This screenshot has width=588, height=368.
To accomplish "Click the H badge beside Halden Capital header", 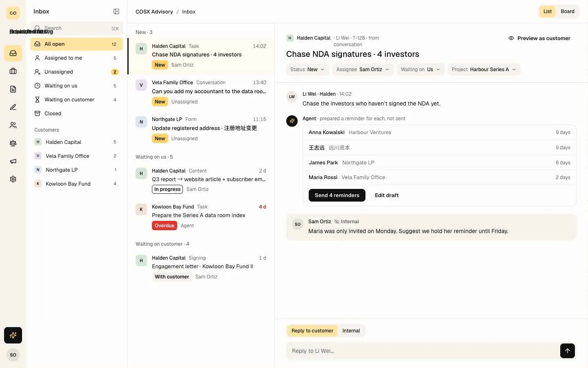I will (290, 38).
